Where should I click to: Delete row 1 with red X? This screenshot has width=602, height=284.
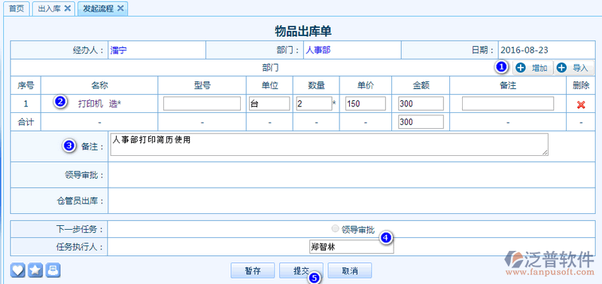click(581, 104)
